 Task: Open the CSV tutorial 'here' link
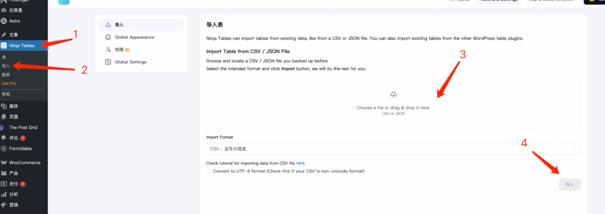pyautogui.click(x=300, y=163)
